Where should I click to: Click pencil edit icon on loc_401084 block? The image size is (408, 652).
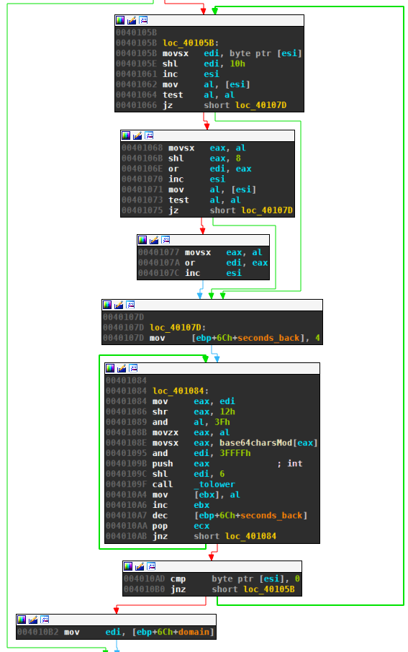pyautogui.click(x=122, y=368)
